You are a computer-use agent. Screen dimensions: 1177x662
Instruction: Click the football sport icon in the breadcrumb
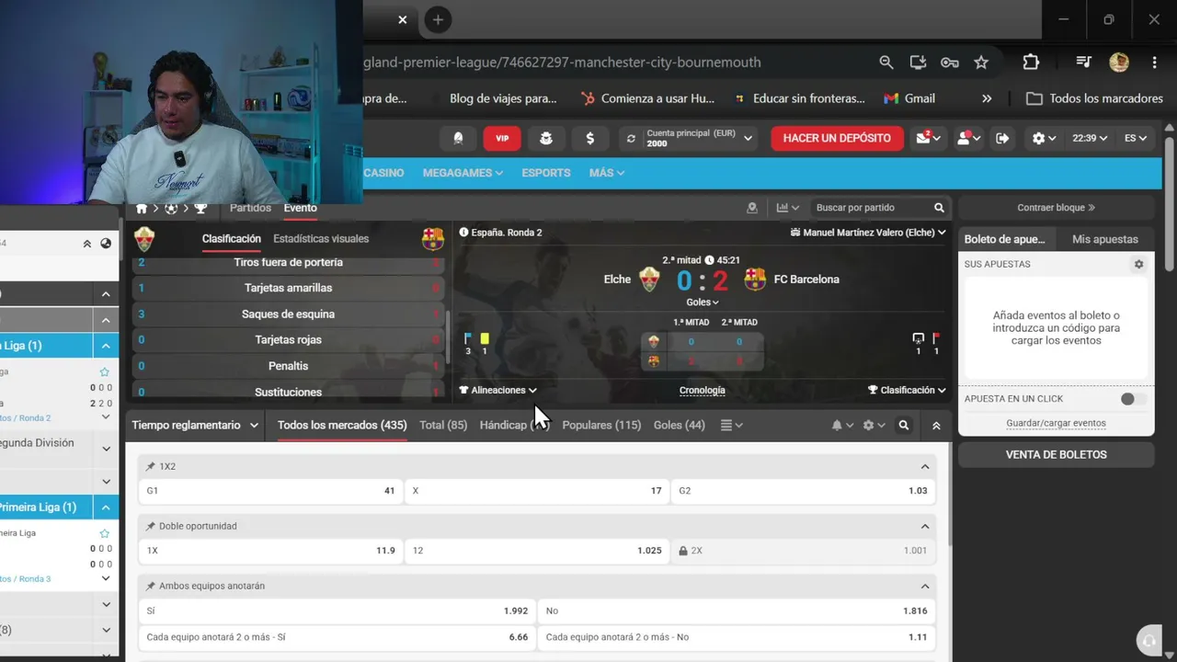pyautogui.click(x=171, y=209)
